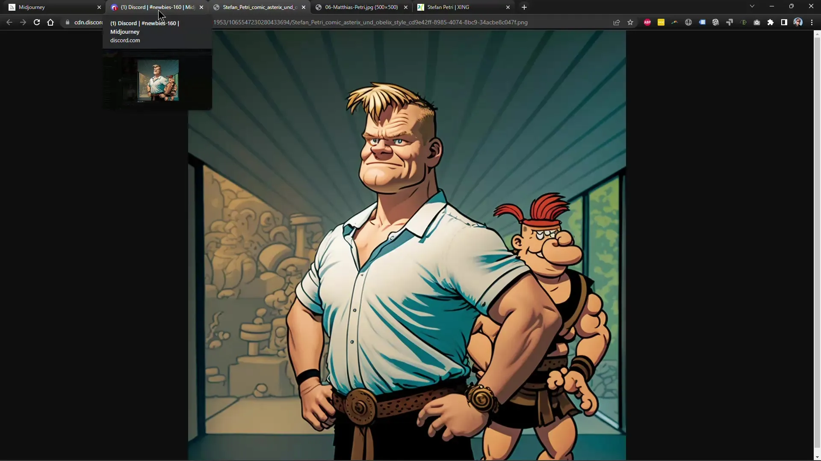Open the green E extension icon
Screen dimensions: 821x461
[x=743, y=22]
